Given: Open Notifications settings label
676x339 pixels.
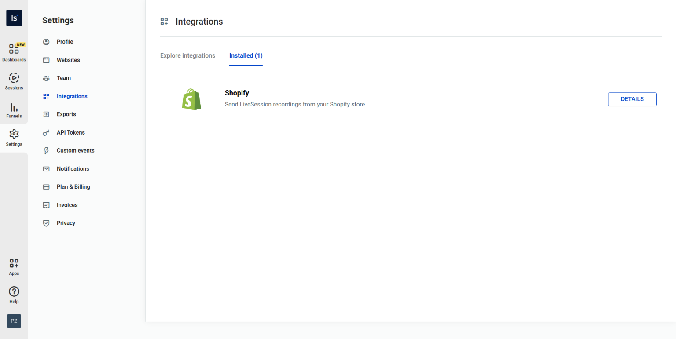Looking at the screenshot, I should [73, 169].
